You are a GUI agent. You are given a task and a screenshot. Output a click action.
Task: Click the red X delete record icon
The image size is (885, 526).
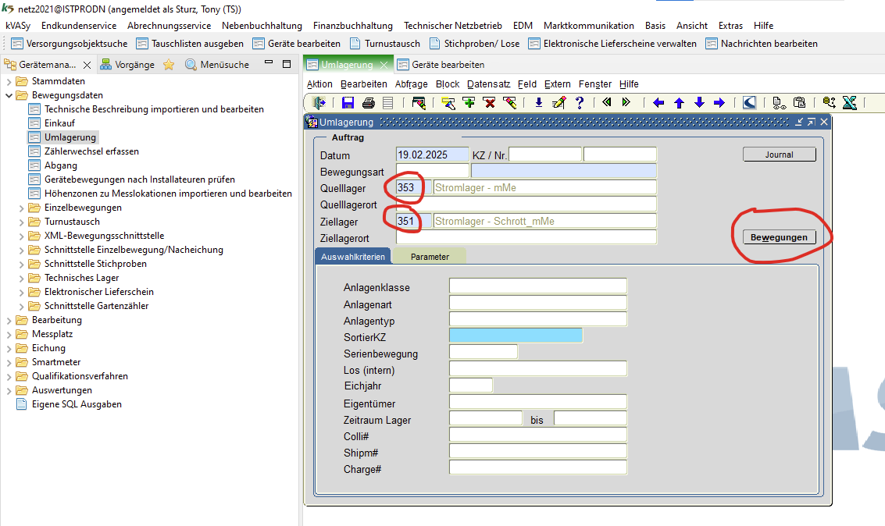[489, 103]
